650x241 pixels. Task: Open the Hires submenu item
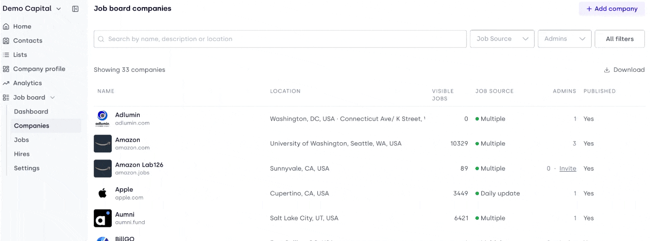pyautogui.click(x=22, y=154)
